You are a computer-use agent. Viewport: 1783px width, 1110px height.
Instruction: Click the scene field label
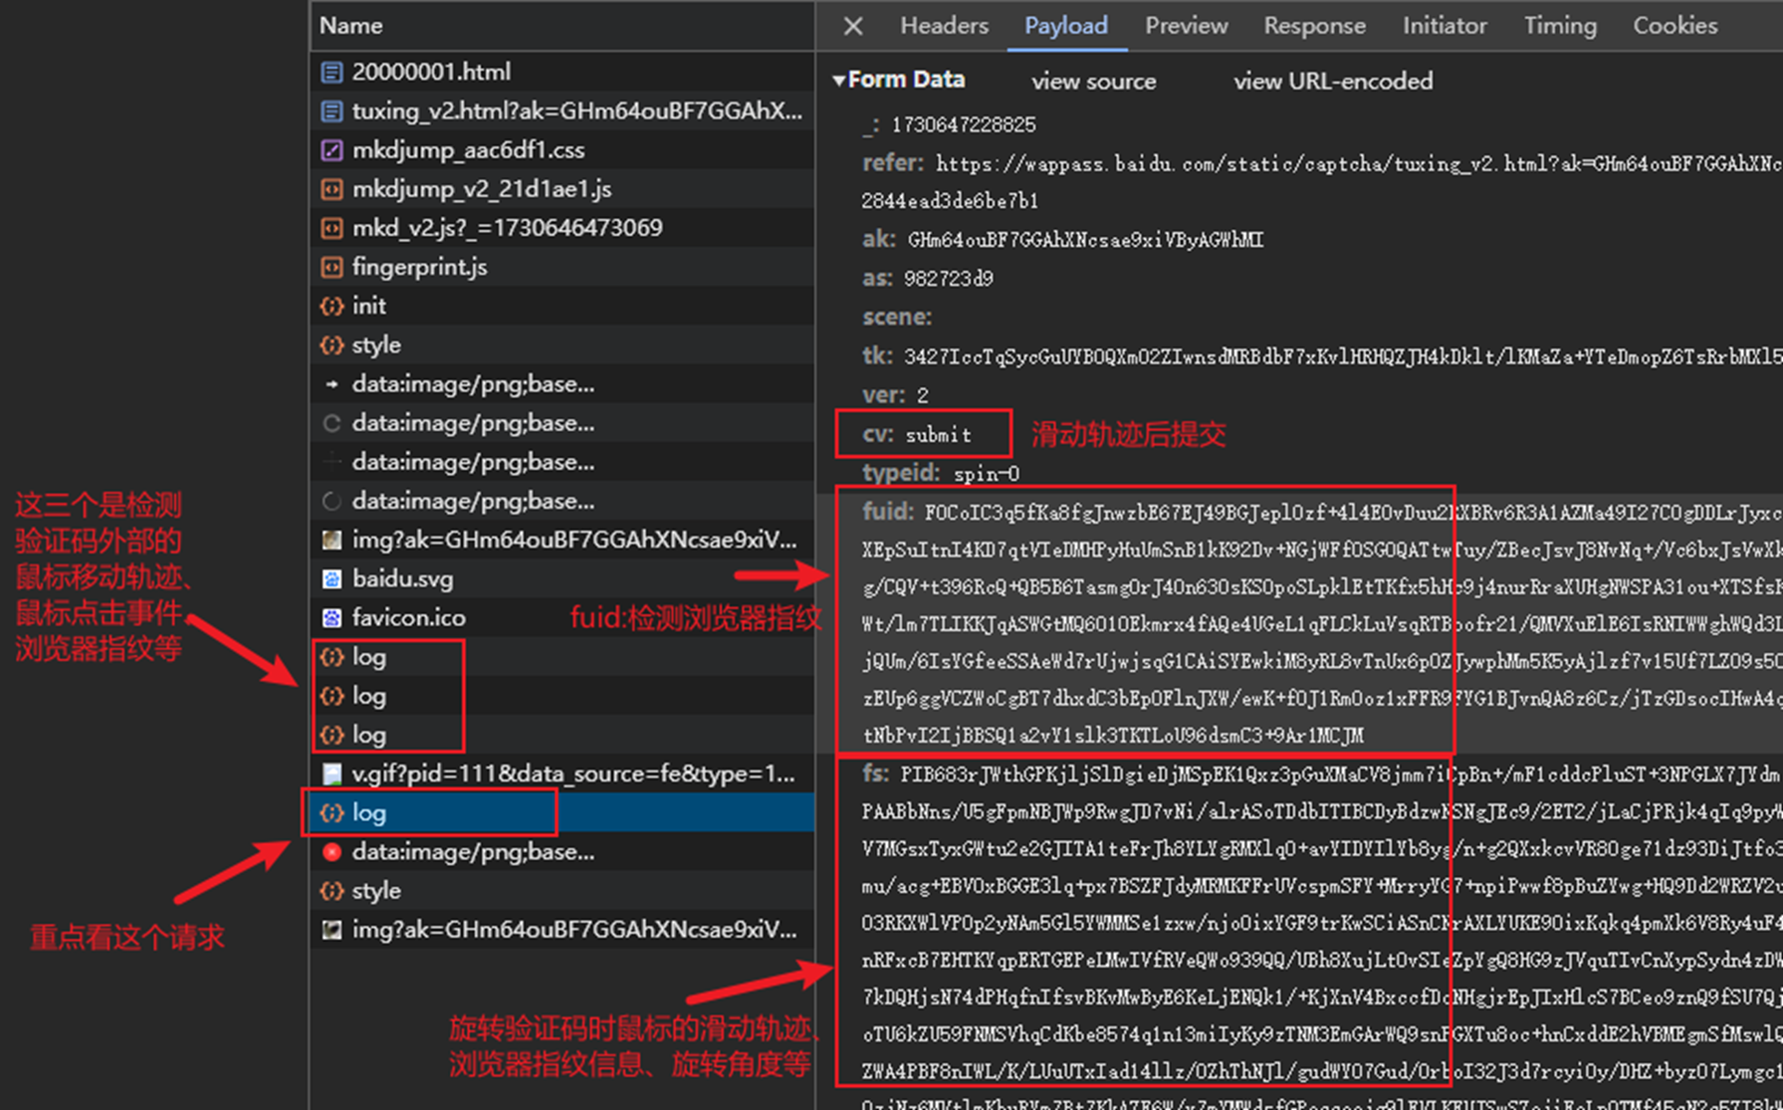coord(897,318)
